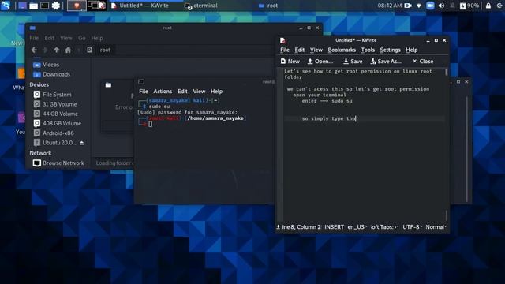Click the screen recorder tray icon
505x284 pixels.
[x=408, y=6]
